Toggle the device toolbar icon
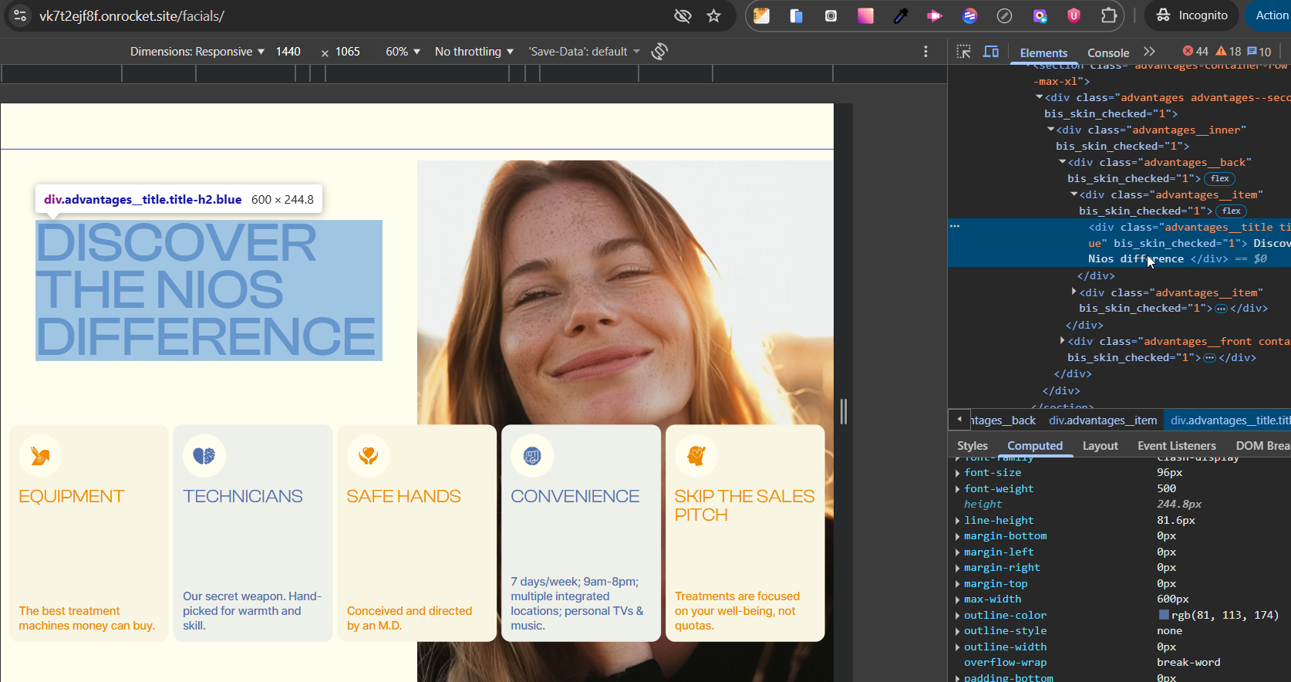This screenshot has width=1291, height=682. coord(991,52)
